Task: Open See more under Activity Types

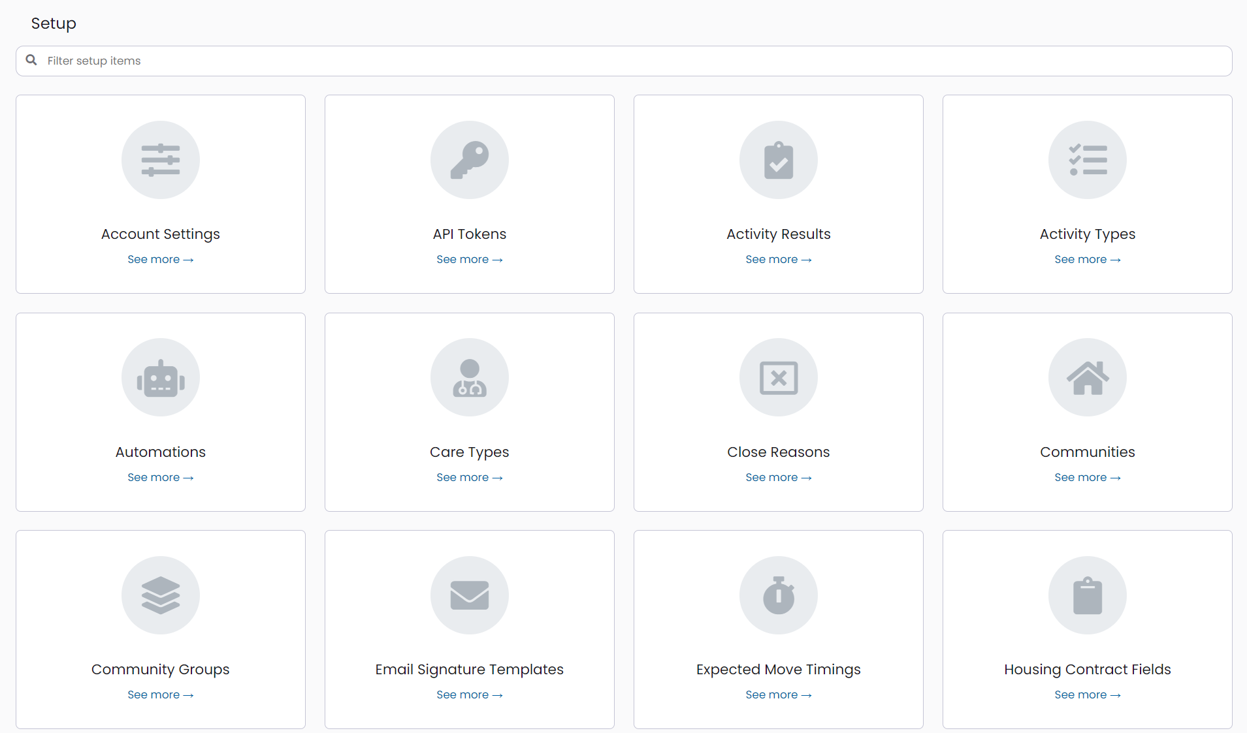Action: (1088, 259)
